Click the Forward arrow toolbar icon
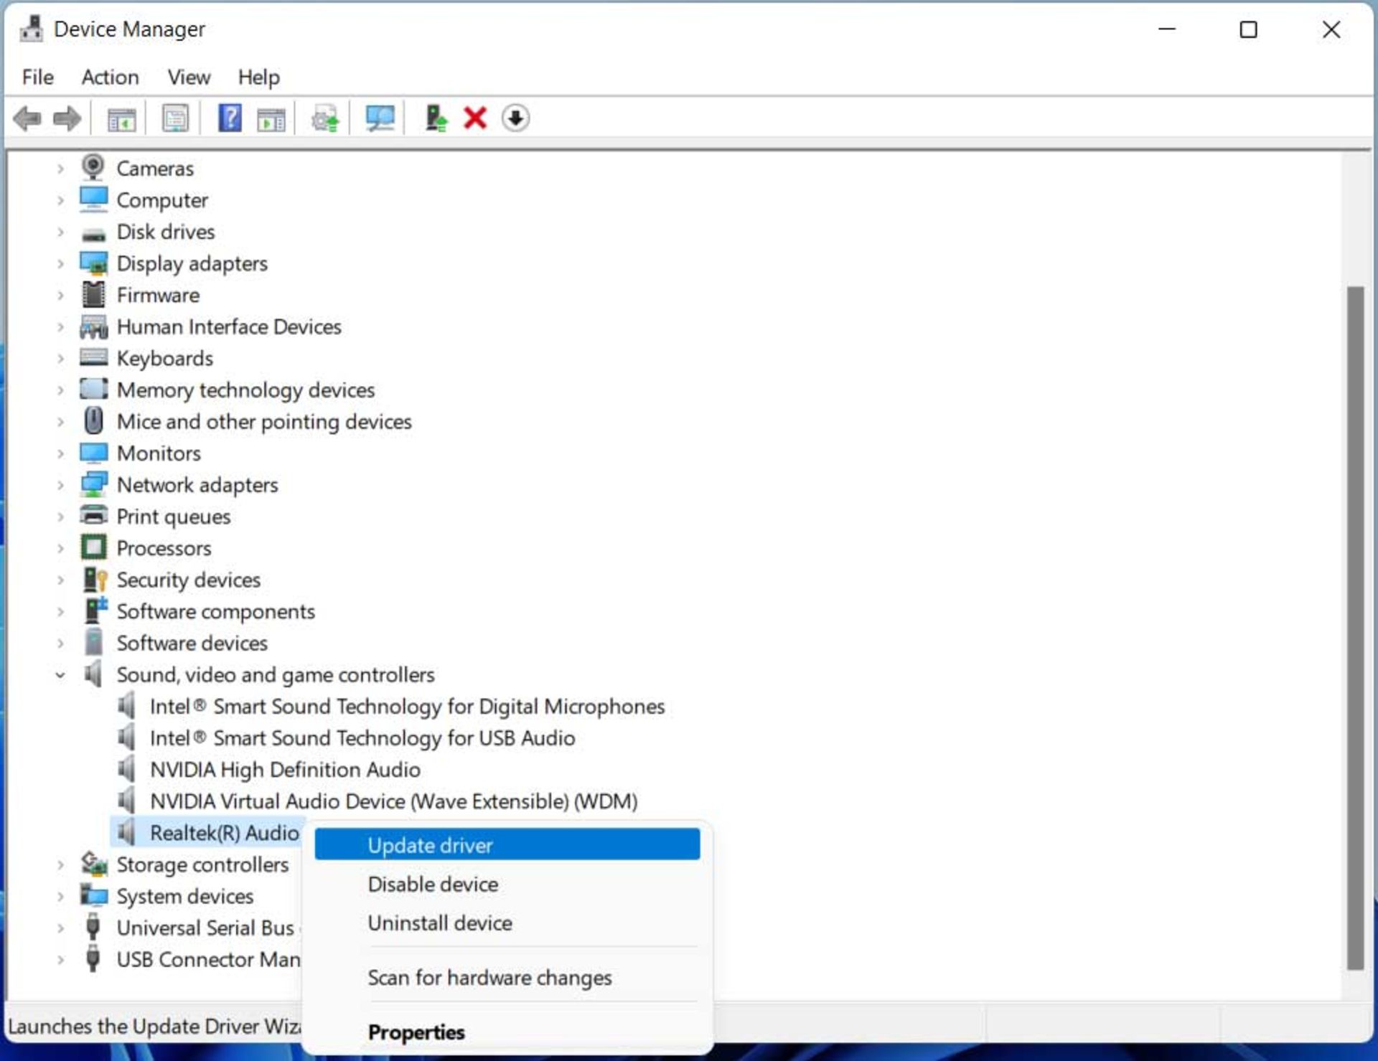The width and height of the screenshot is (1378, 1061). coord(67,118)
